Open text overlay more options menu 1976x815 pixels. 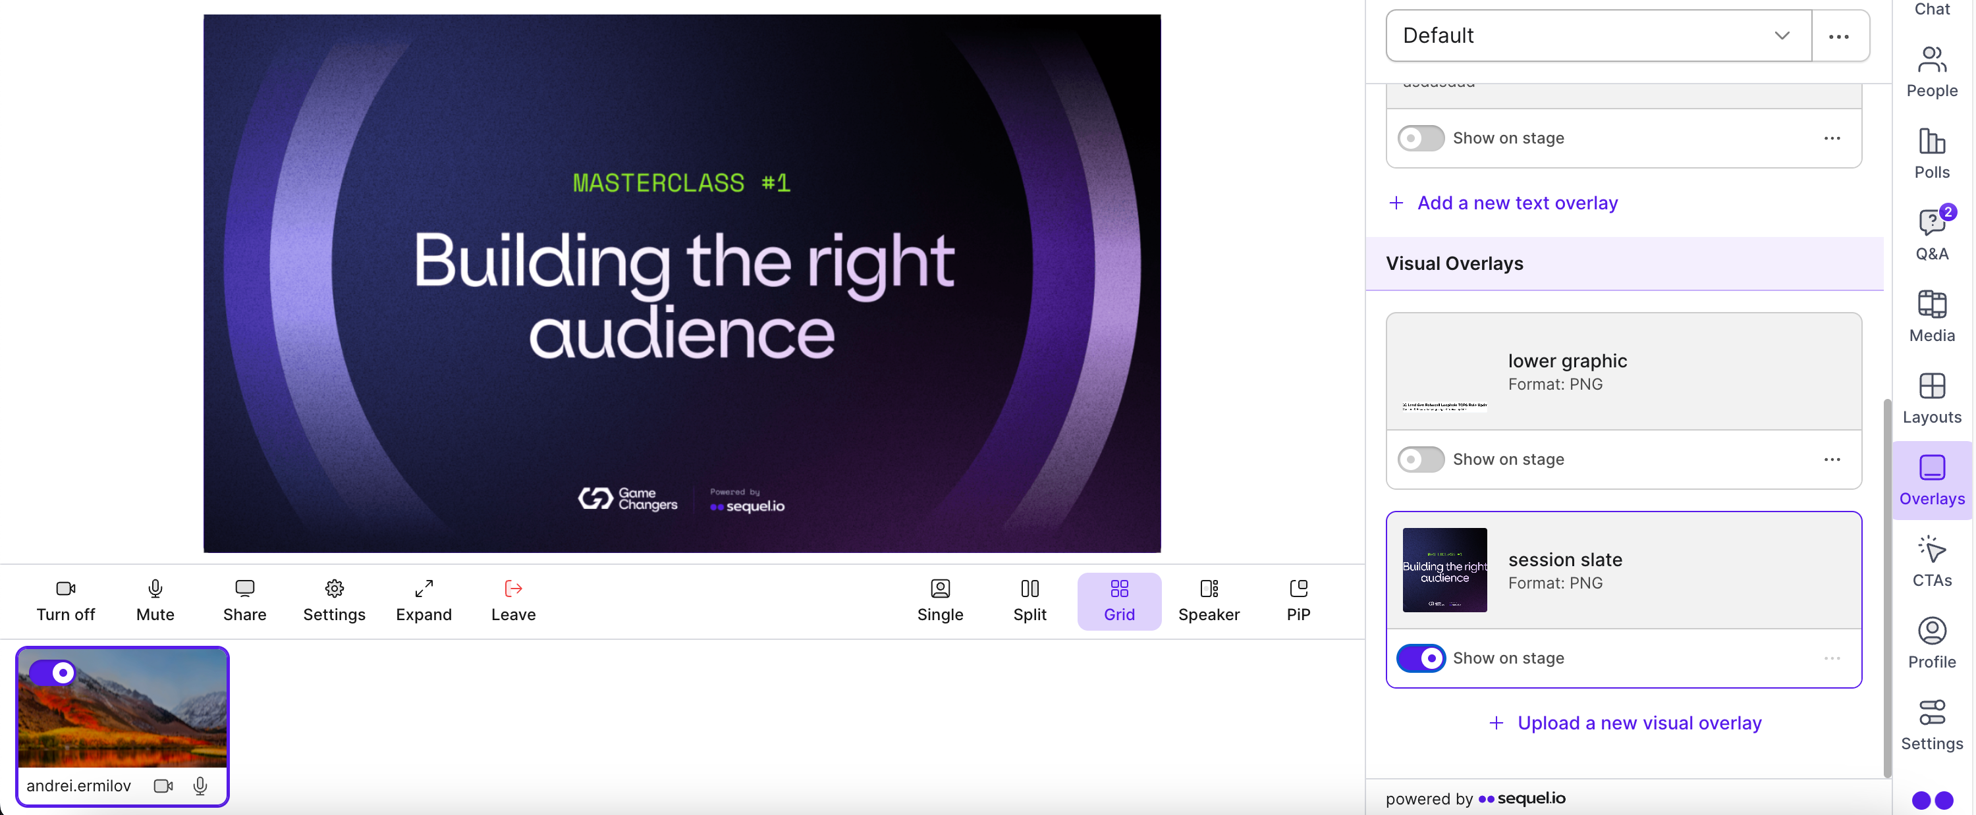[1832, 138]
